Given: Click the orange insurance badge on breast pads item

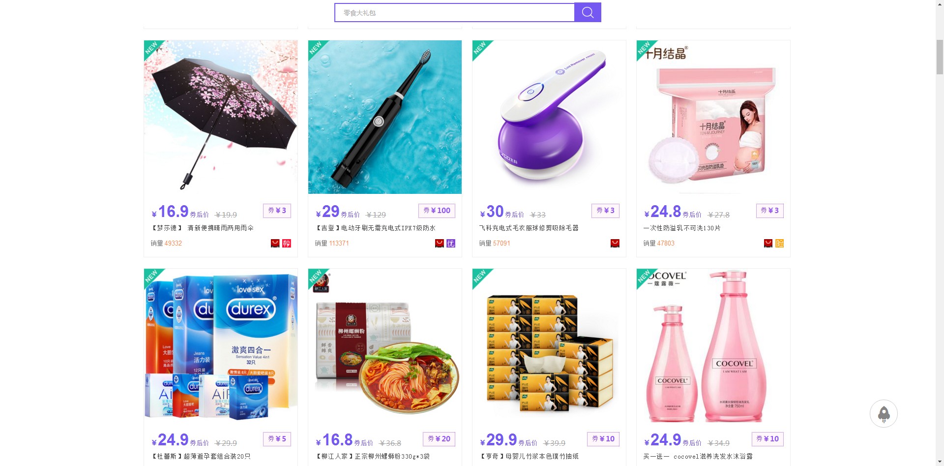Looking at the screenshot, I should (x=779, y=243).
